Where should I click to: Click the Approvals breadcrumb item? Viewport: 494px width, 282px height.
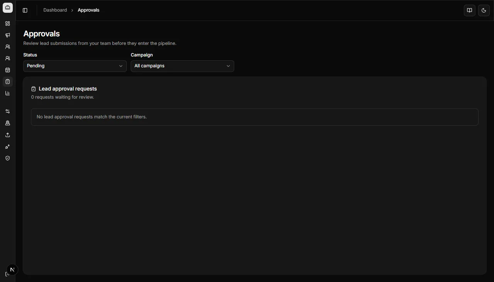pyautogui.click(x=89, y=10)
